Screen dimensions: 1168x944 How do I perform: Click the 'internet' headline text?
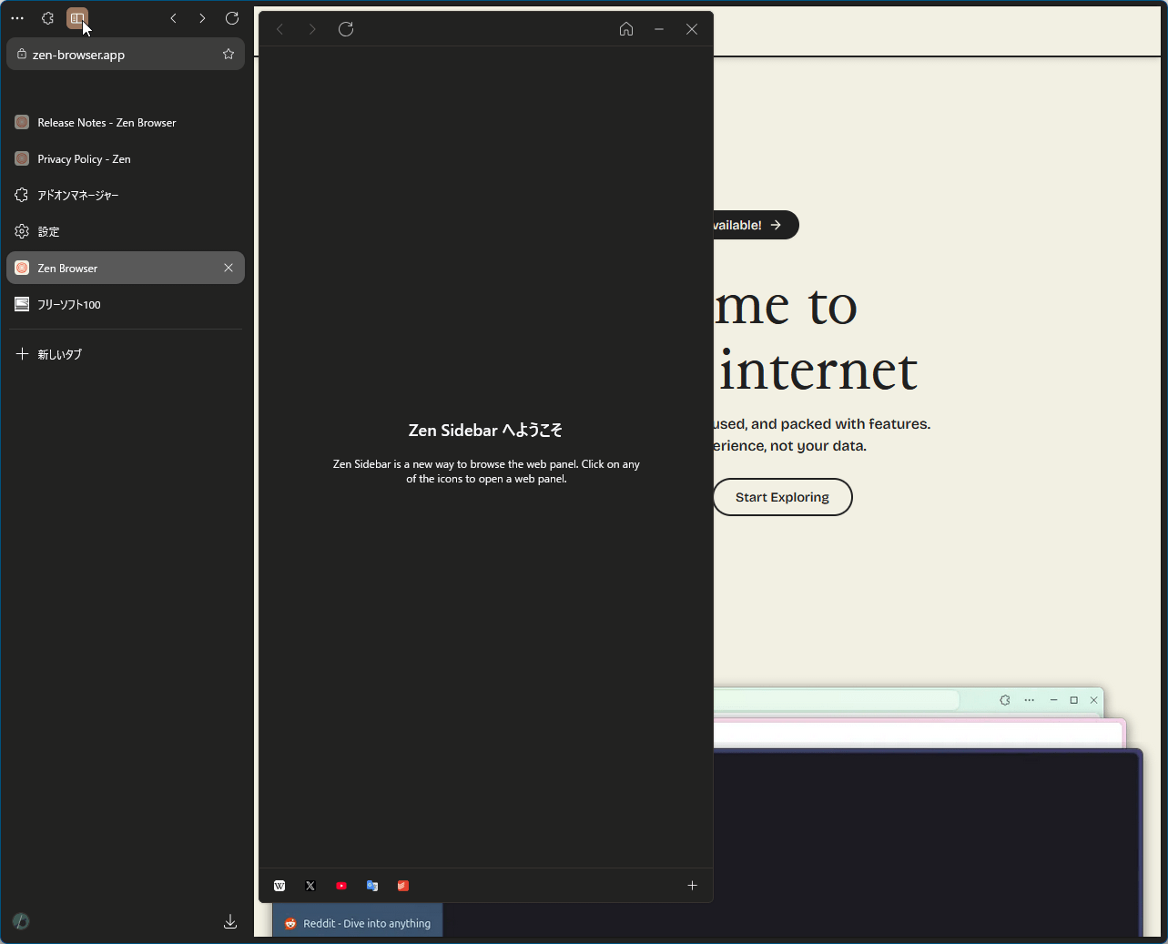tap(818, 370)
